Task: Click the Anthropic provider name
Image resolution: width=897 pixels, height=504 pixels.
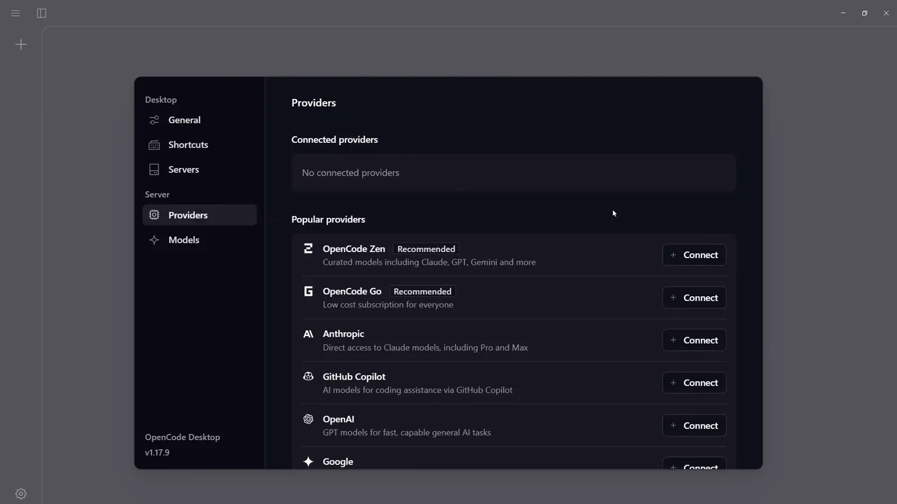Action: (x=343, y=334)
